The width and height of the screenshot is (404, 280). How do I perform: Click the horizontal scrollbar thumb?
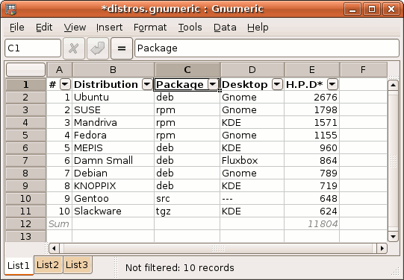pyautogui.click(x=218, y=249)
